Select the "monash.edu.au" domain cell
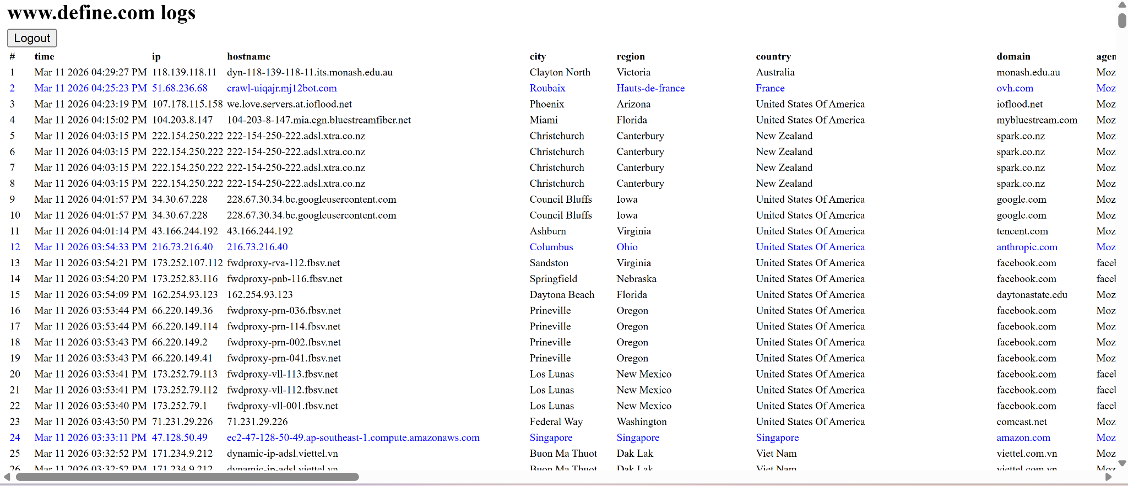The height and width of the screenshot is (486, 1128). [1028, 72]
